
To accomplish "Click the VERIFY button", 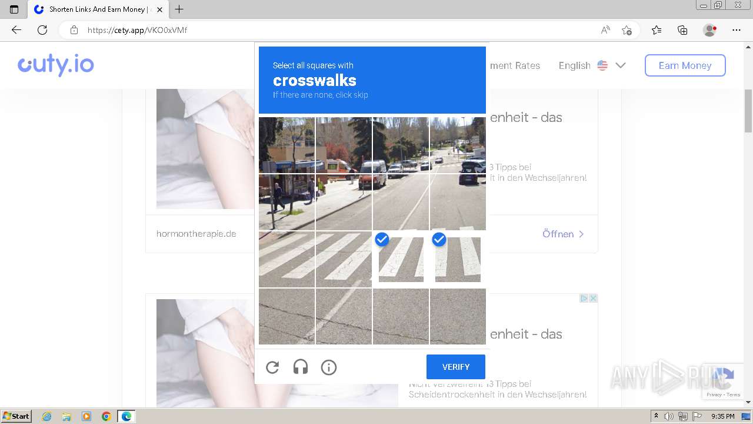I will (x=456, y=367).
